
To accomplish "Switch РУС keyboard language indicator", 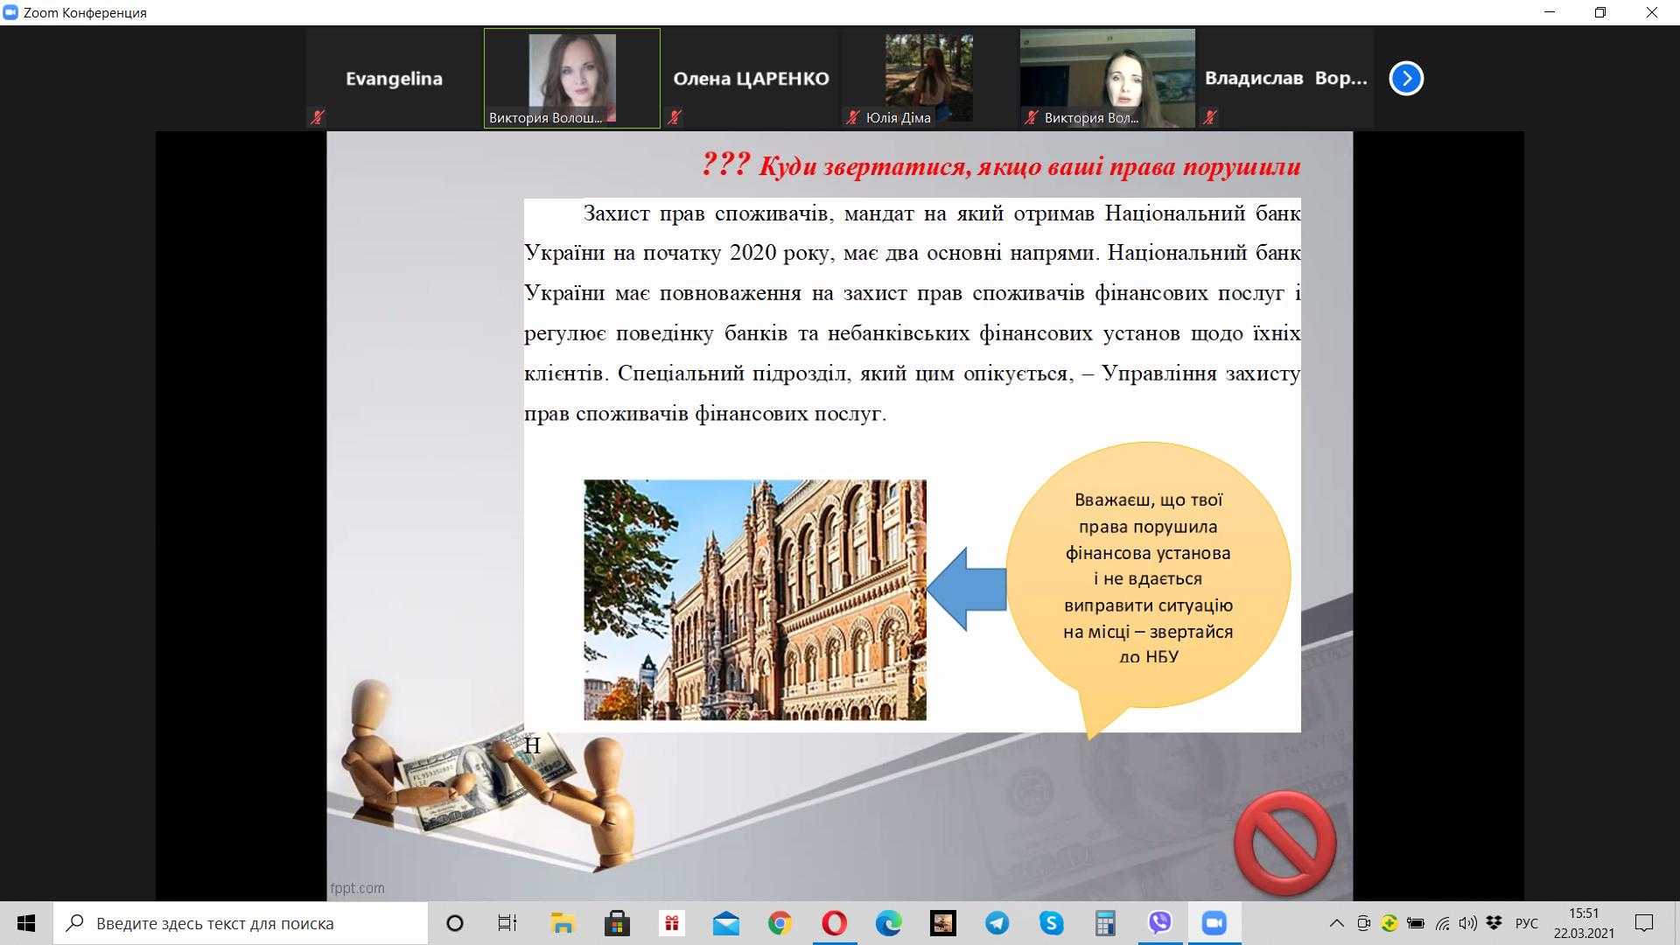I will pos(1526,923).
